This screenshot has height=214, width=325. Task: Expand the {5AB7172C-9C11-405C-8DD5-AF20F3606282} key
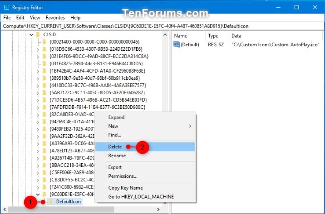(x=38, y=93)
